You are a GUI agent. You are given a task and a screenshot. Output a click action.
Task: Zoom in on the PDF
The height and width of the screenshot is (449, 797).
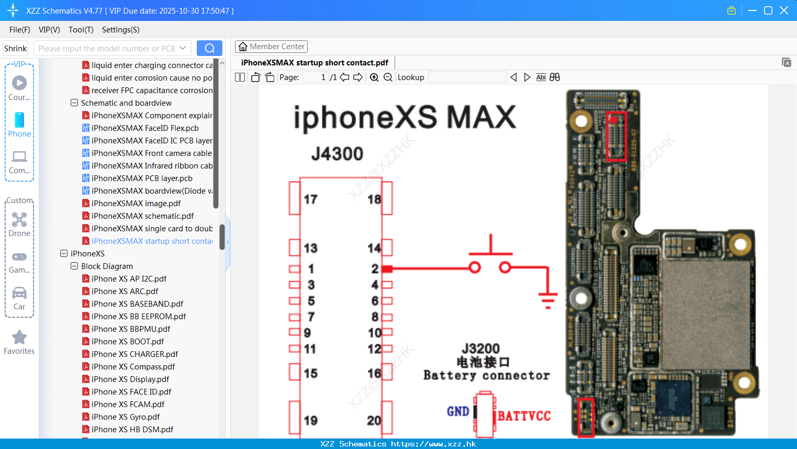[374, 77]
